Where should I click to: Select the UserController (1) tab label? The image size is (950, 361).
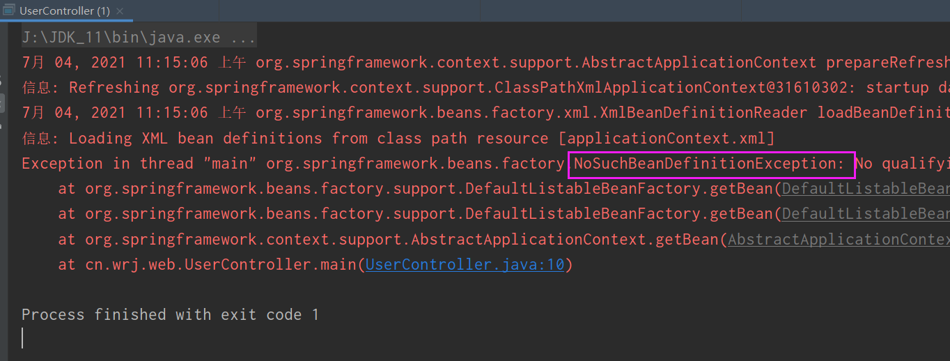[64, 10]
